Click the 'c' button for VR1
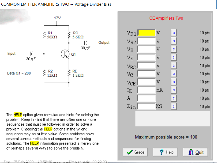The image size is (217, 163). (x=174, y=33)
